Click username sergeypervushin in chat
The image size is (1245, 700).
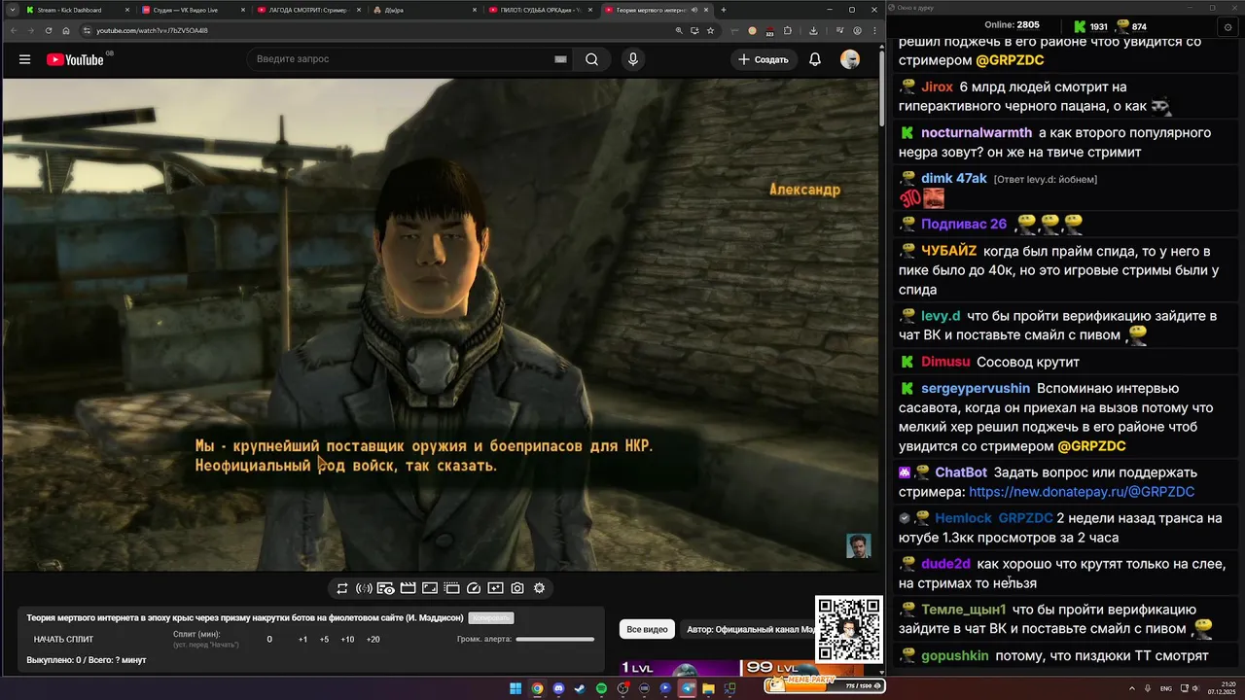coord(976,388)
